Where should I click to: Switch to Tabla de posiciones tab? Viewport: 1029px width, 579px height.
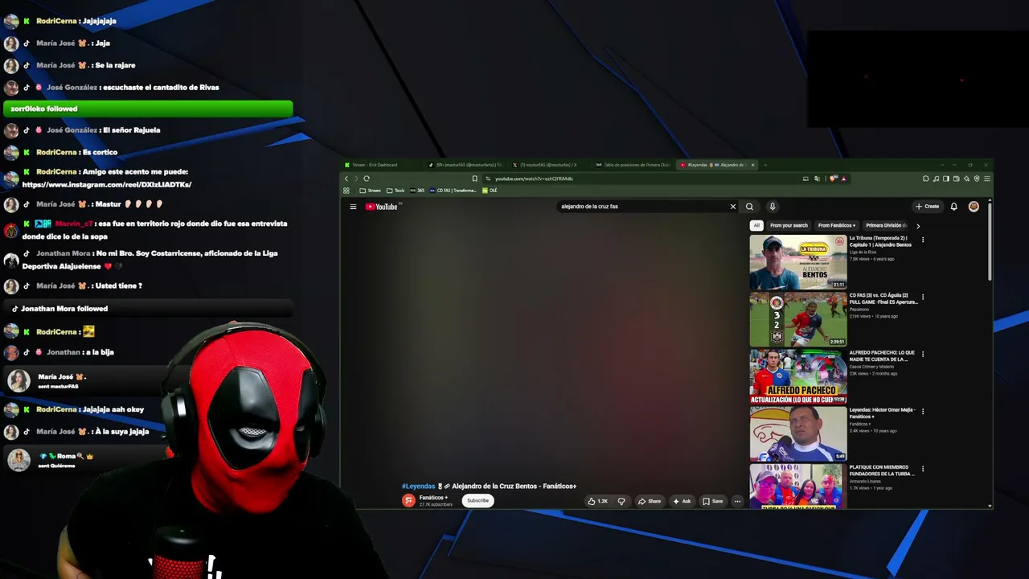635,165
